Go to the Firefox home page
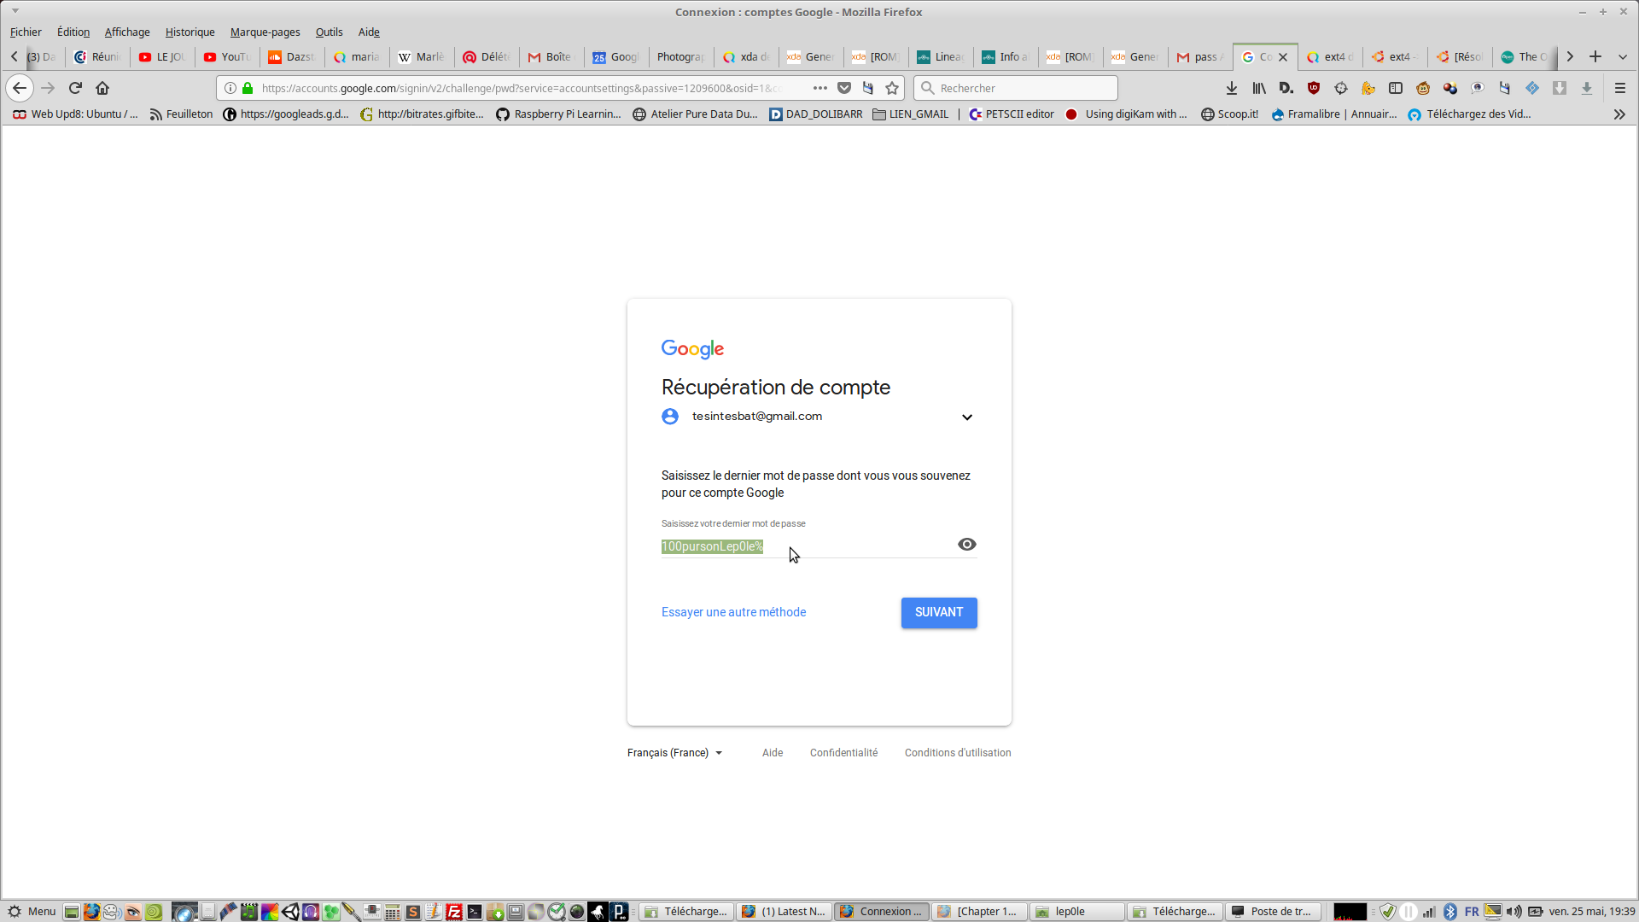 pos(102,88)
